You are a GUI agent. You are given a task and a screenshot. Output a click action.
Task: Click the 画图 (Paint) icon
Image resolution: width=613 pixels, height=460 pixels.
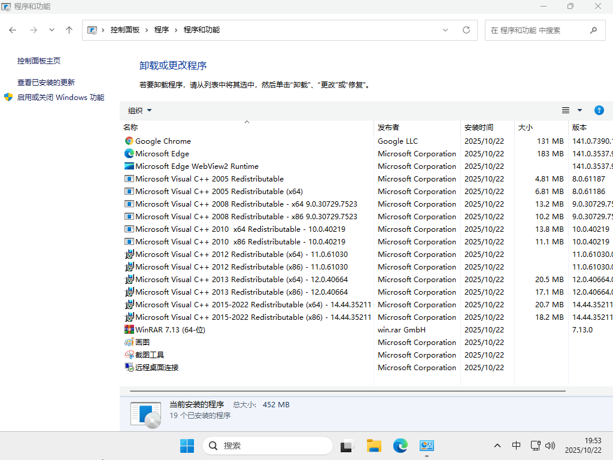(128, 342)
